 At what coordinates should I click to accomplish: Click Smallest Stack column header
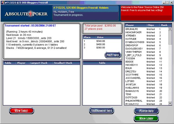(66, 63)
